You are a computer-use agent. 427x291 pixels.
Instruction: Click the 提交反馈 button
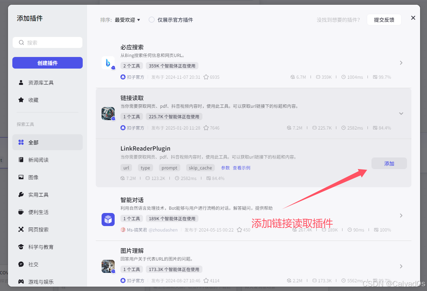[x=384, y=20]
